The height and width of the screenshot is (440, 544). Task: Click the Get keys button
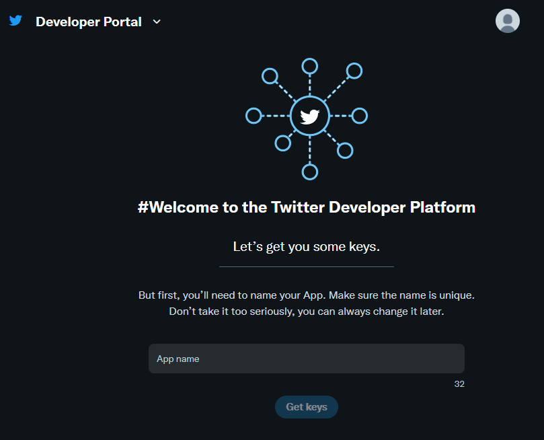click(x=307, y=406)
